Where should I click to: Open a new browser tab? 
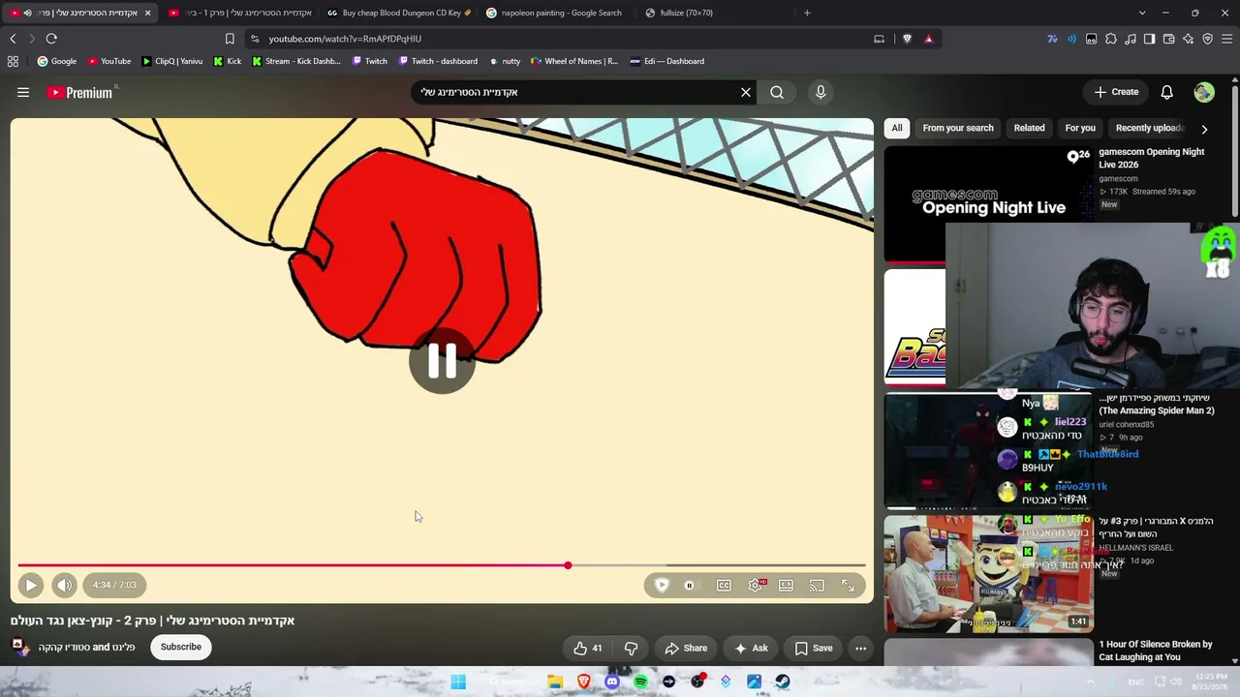pyautogui.click(x=807, y=13)
